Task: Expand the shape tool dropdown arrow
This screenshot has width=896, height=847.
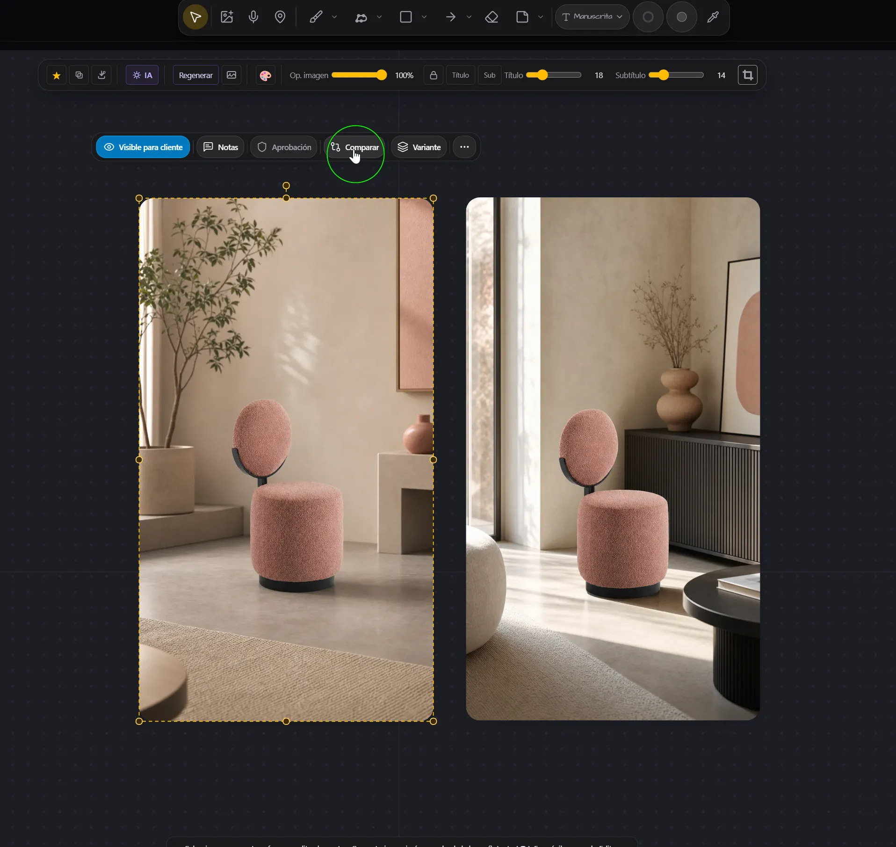Action: (x=424, y=17)
